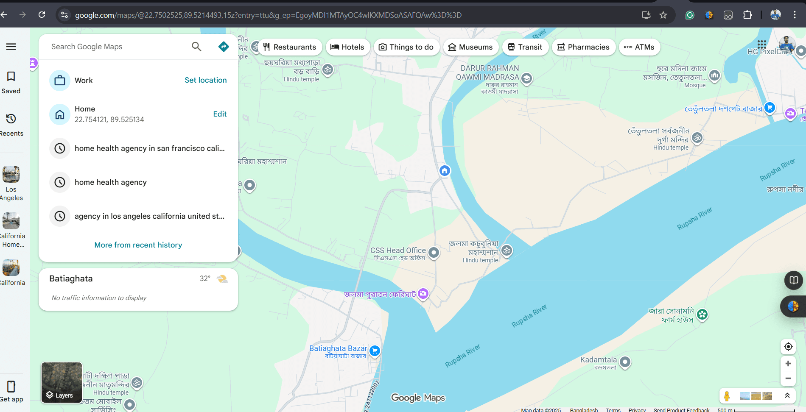Click the Home house icon in list
This screenshot has width=806, height=412.
pyautogui.click(x=60, y=114)
